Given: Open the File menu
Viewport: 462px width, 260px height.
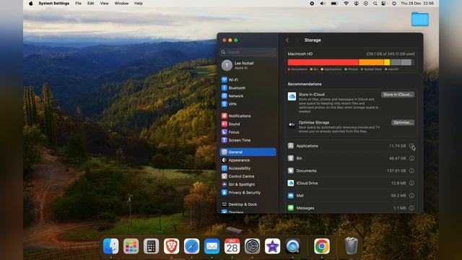Looking at the screenshot, I should pyautogui.click(x=79, y=4).
